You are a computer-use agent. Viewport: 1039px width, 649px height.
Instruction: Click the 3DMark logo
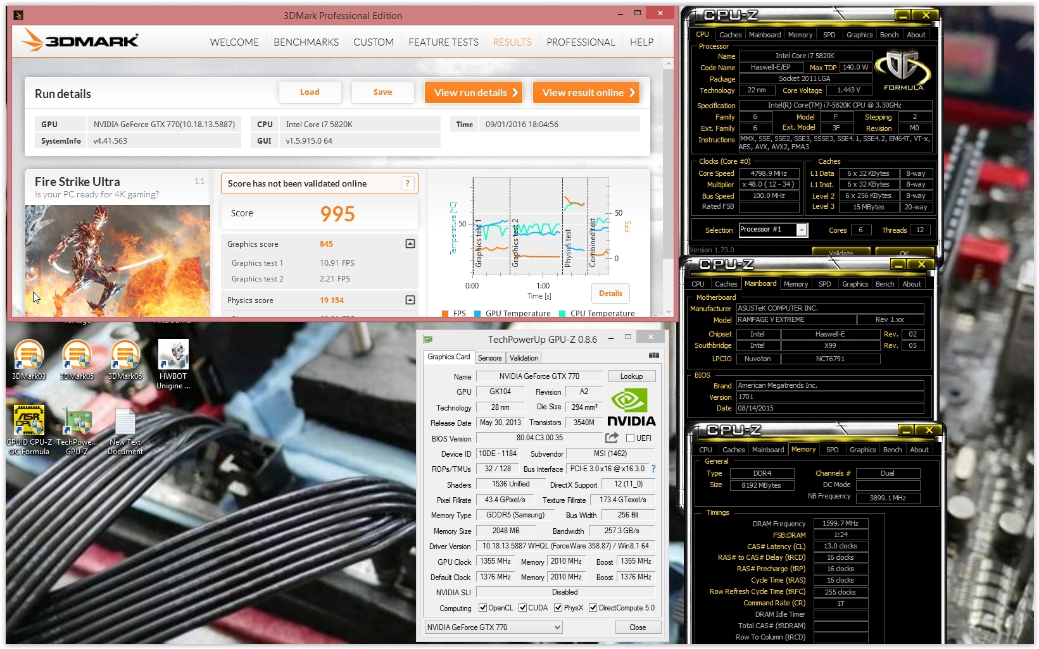pyautogui.click(x=80, y=40)
